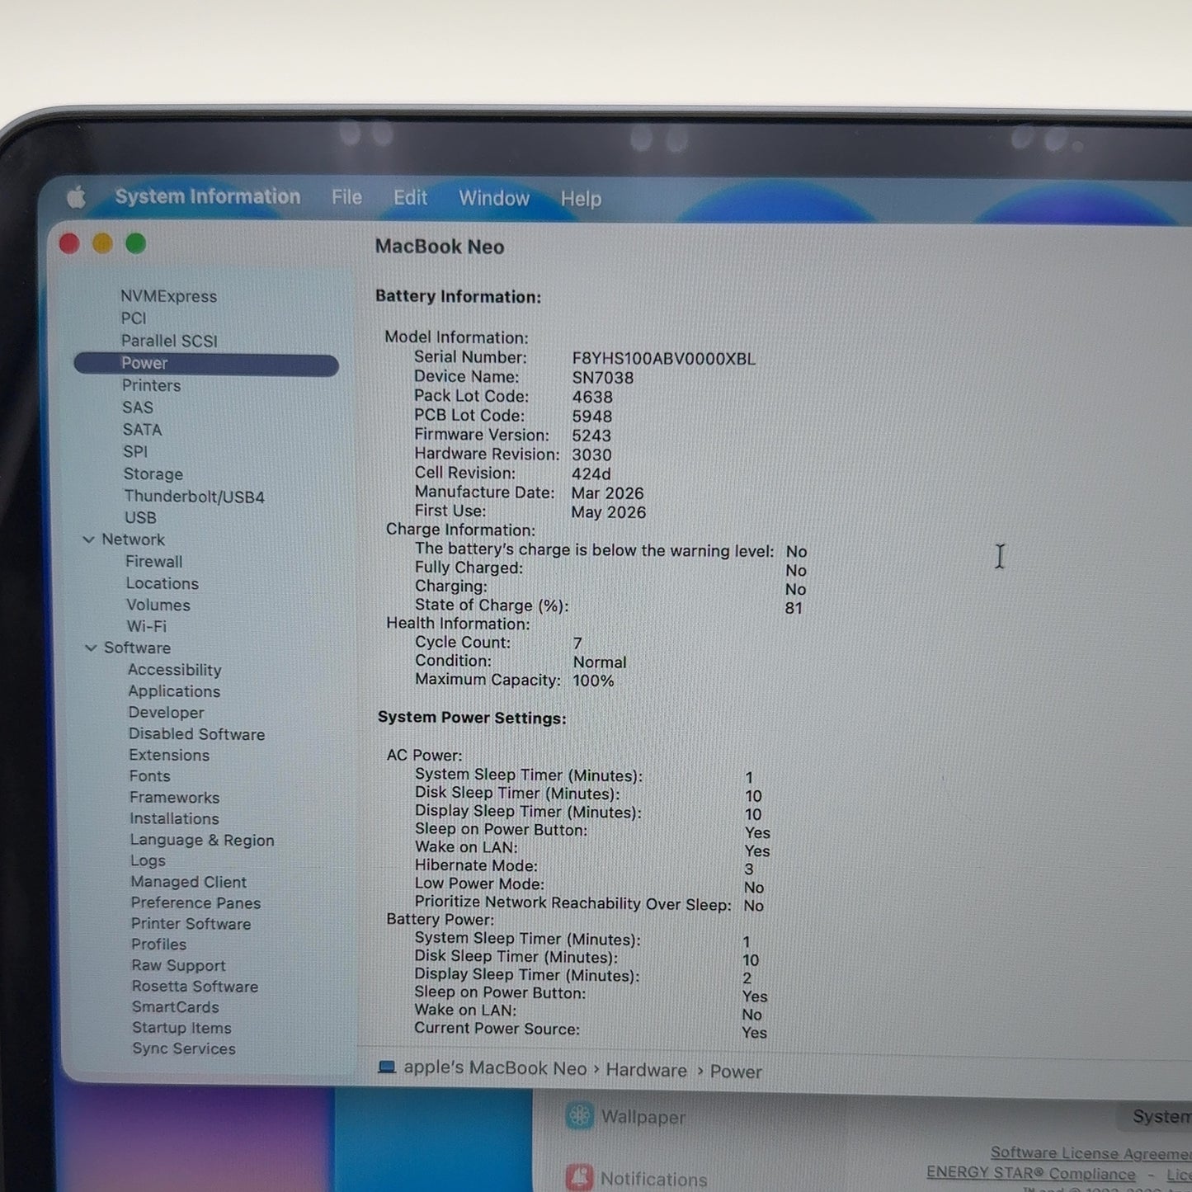Select Rosetta Software in the sidebar

click(195, 987)
